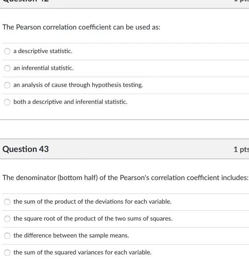Click label 'the difference between the sample means.'
The image size is (249, 267).
[x=71, y=235]
